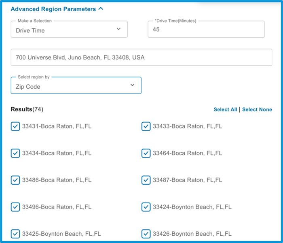Click the Zip Code dropdown arrow

coord(132,85)
